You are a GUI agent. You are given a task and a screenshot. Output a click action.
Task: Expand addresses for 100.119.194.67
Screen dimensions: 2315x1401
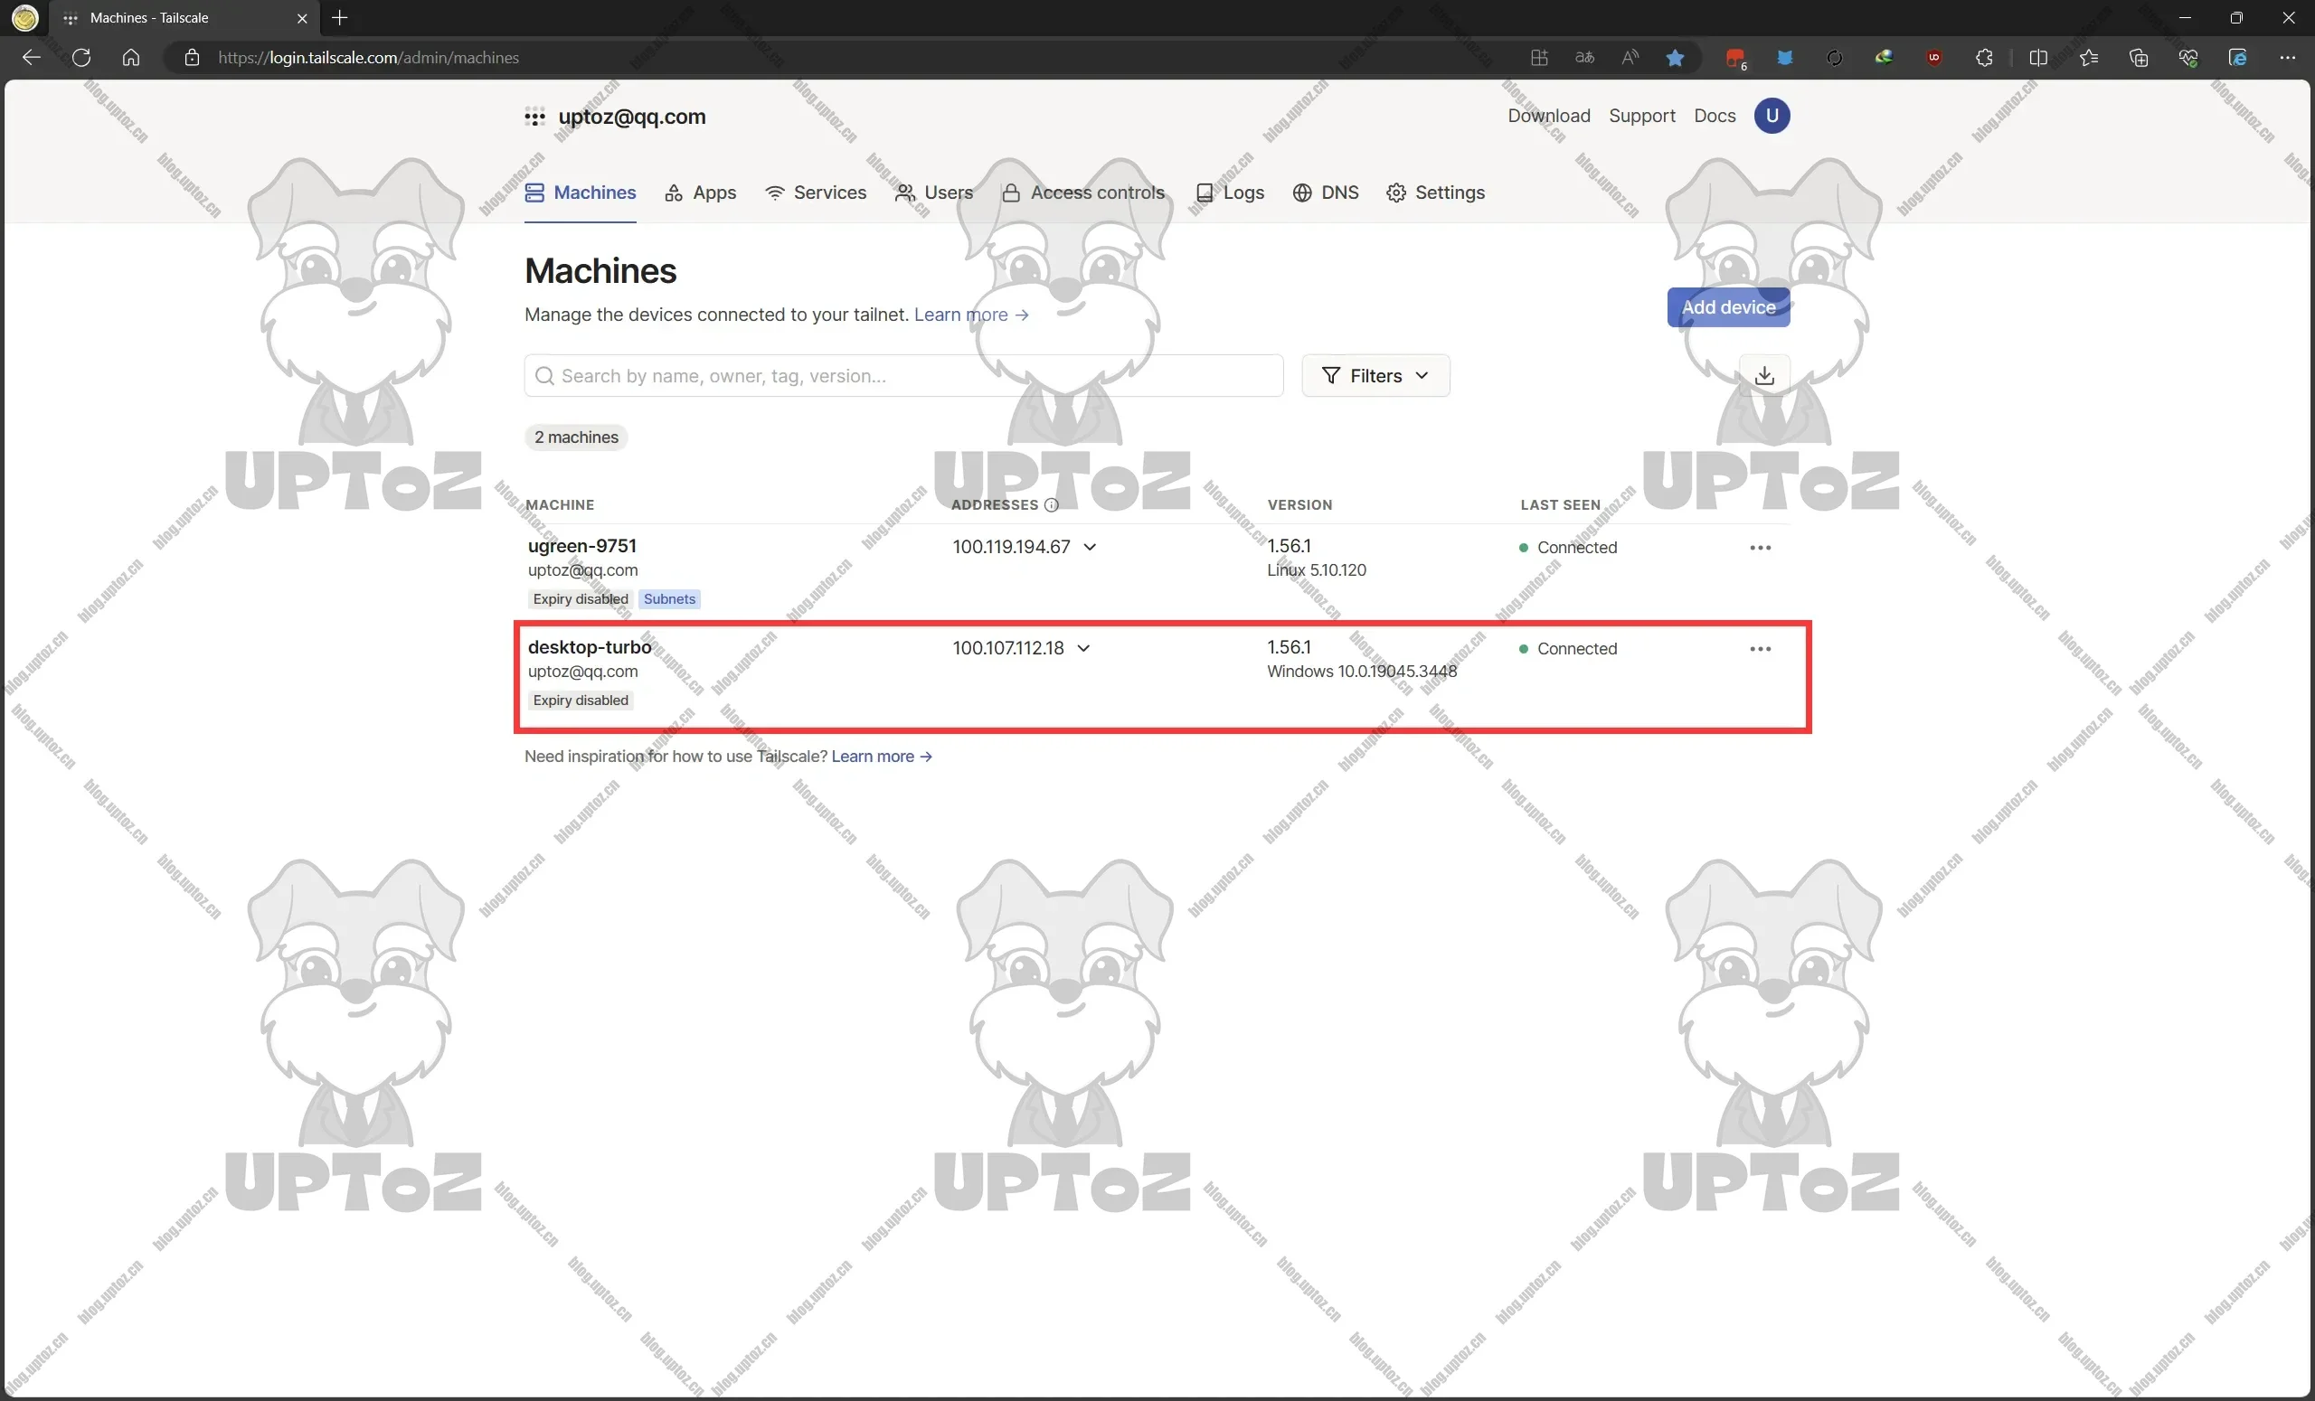point(1090,548)
